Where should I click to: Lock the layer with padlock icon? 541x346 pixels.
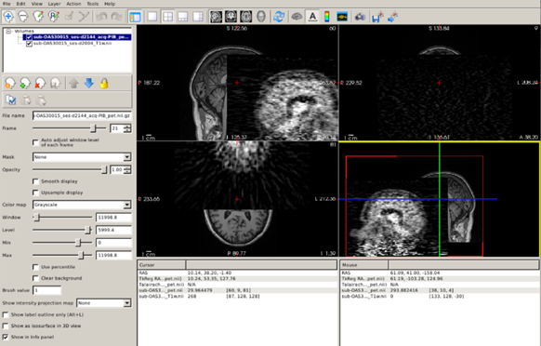pyautogui.click(x=104, y=83)
